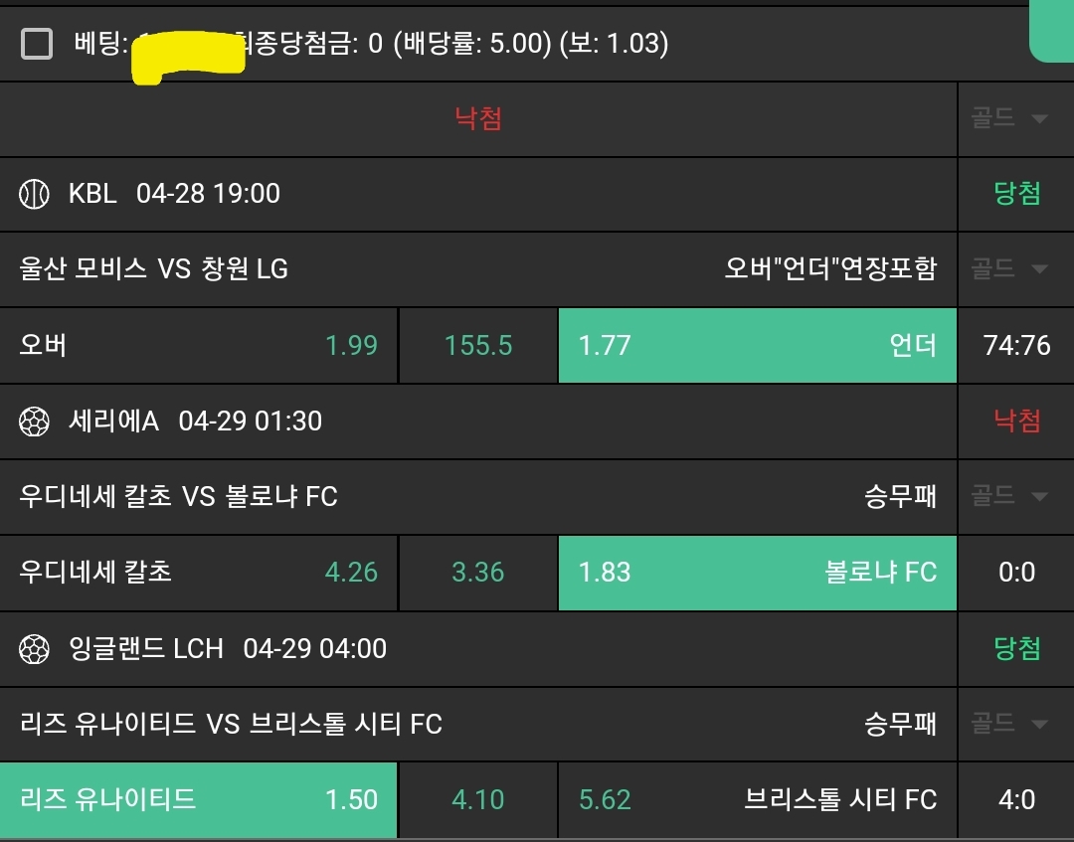Open the 골드 dropdown beside 낙첨 header
Viewport: 1074px width, 842px height.
[x=1009, y=119]
